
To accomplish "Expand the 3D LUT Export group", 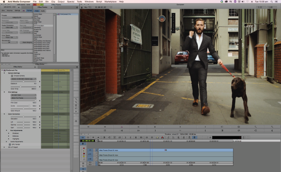I will pyautogui.click(x=4, y=147).
